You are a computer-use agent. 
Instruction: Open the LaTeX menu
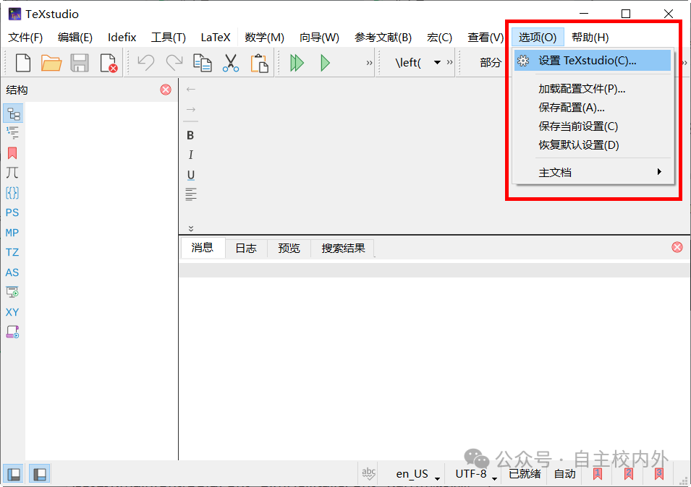216,38
